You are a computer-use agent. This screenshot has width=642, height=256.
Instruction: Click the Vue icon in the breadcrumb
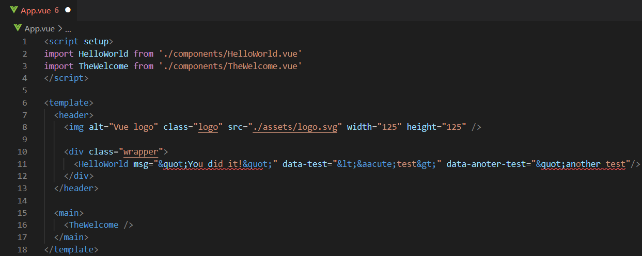[x=18, y=28]
